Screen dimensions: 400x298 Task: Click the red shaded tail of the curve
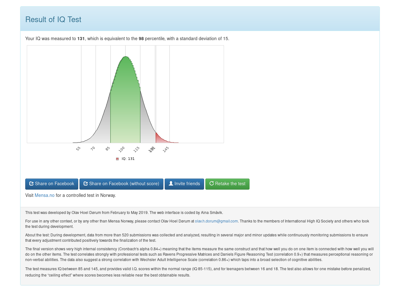159,139
